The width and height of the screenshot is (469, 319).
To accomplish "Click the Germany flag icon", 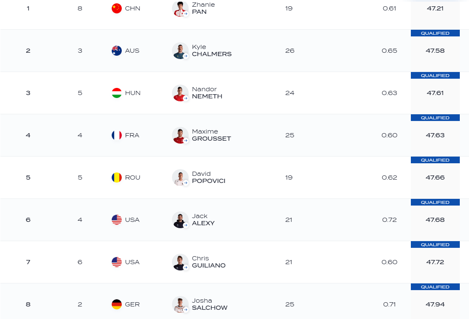I will (x=117, y=304).
